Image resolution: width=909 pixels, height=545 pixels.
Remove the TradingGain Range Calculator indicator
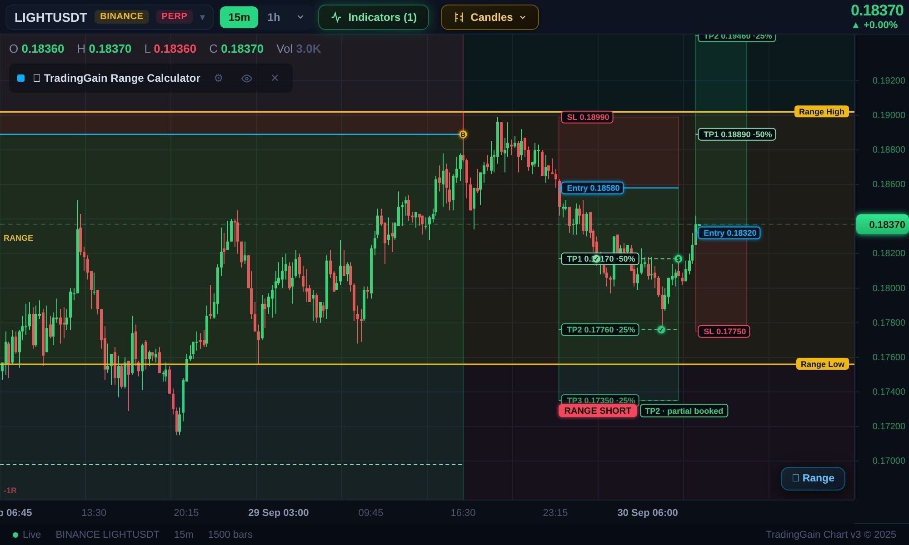(275, 78)
